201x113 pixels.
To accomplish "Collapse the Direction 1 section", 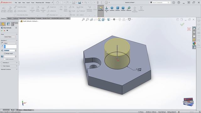I will coord(17,40).
